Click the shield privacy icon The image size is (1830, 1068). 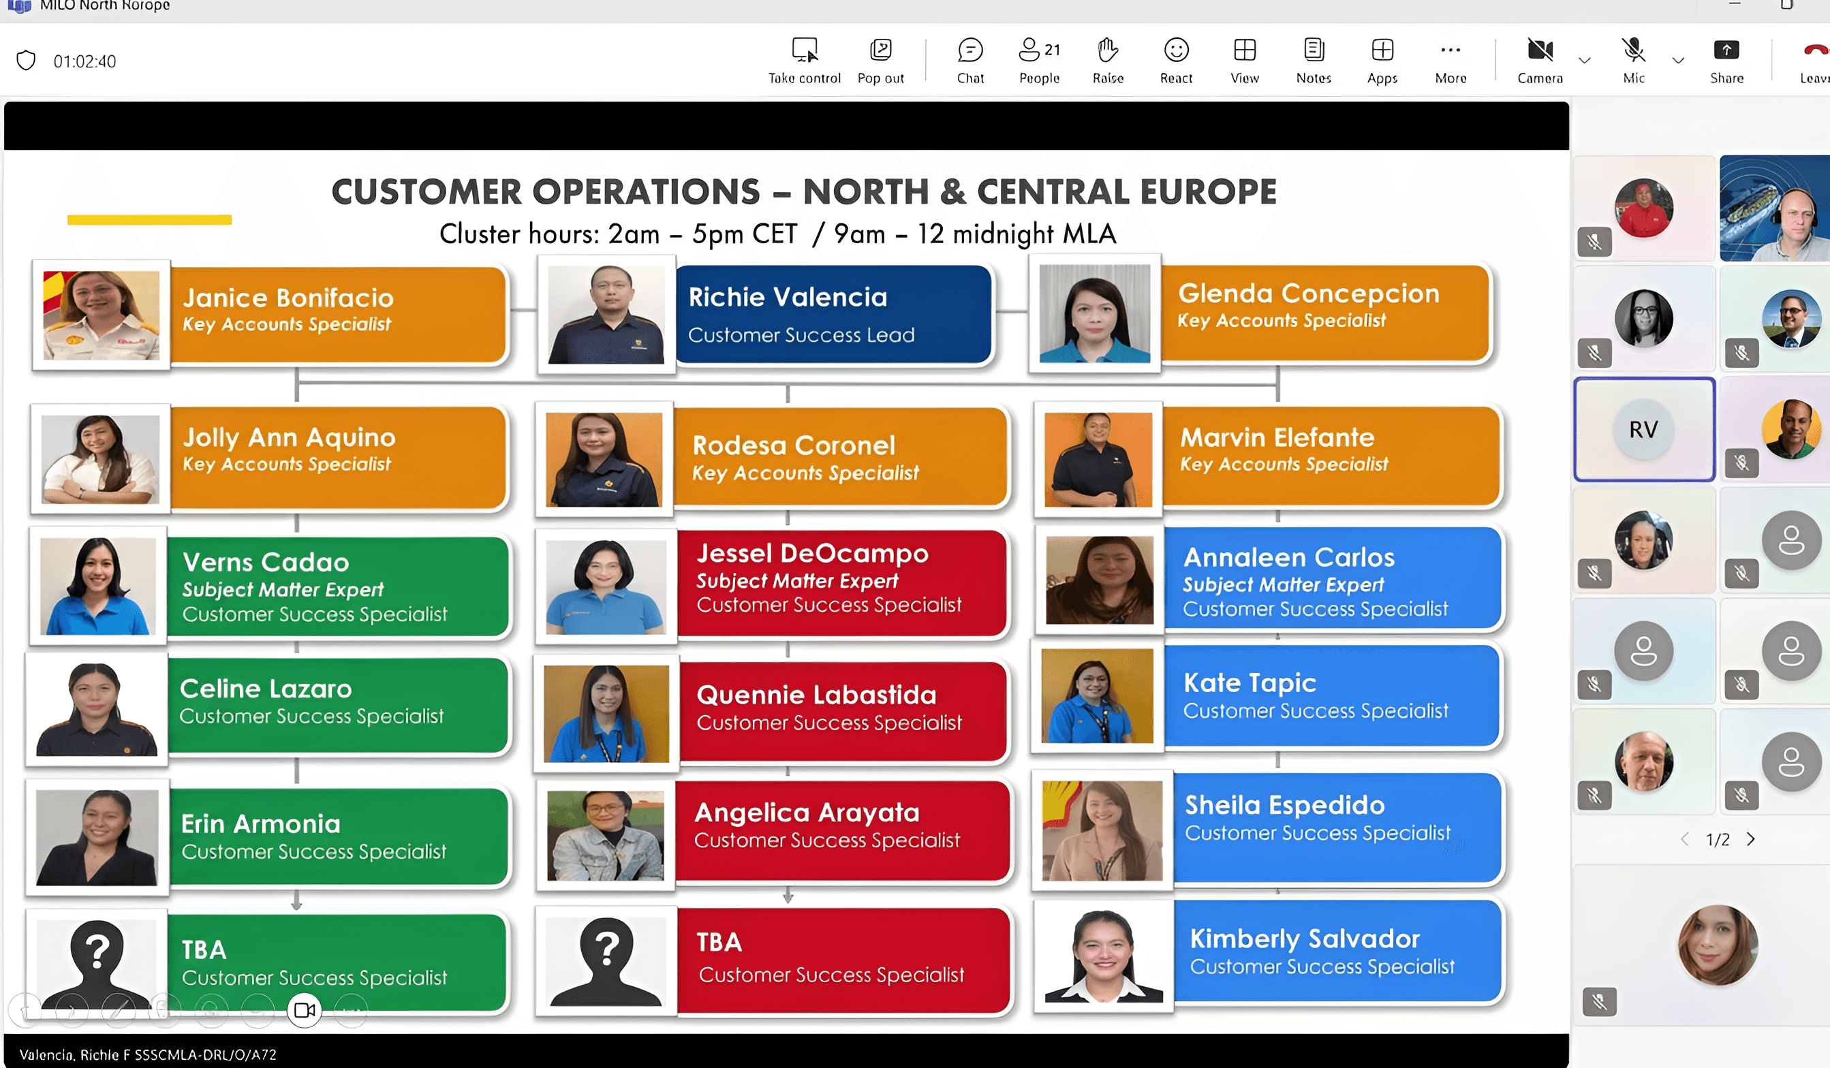coord(26,60)
